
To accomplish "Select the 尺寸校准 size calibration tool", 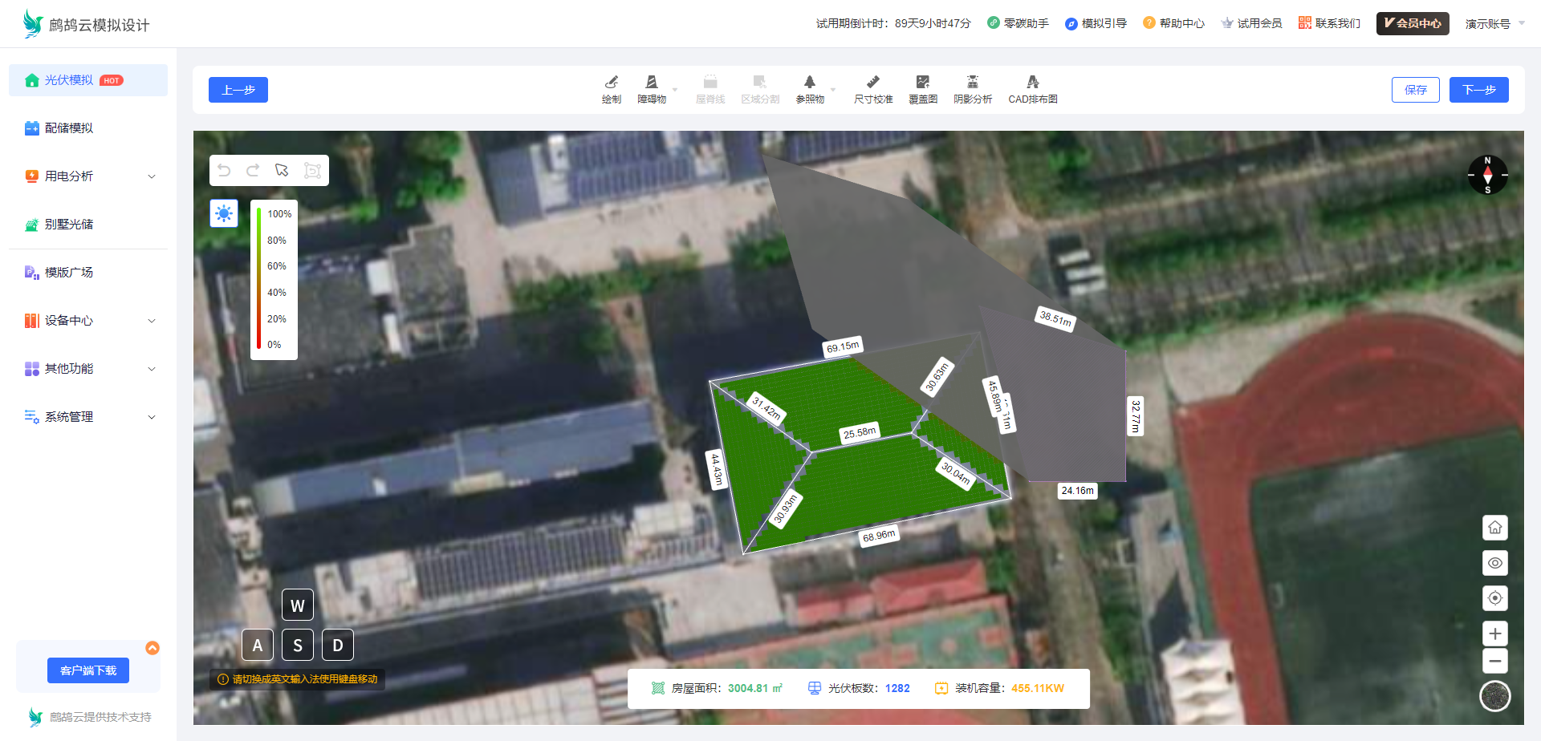I will (873, 89).
